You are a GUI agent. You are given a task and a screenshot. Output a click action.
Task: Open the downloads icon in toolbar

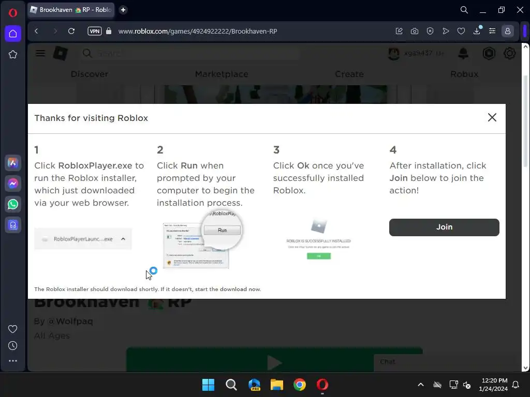477,31
